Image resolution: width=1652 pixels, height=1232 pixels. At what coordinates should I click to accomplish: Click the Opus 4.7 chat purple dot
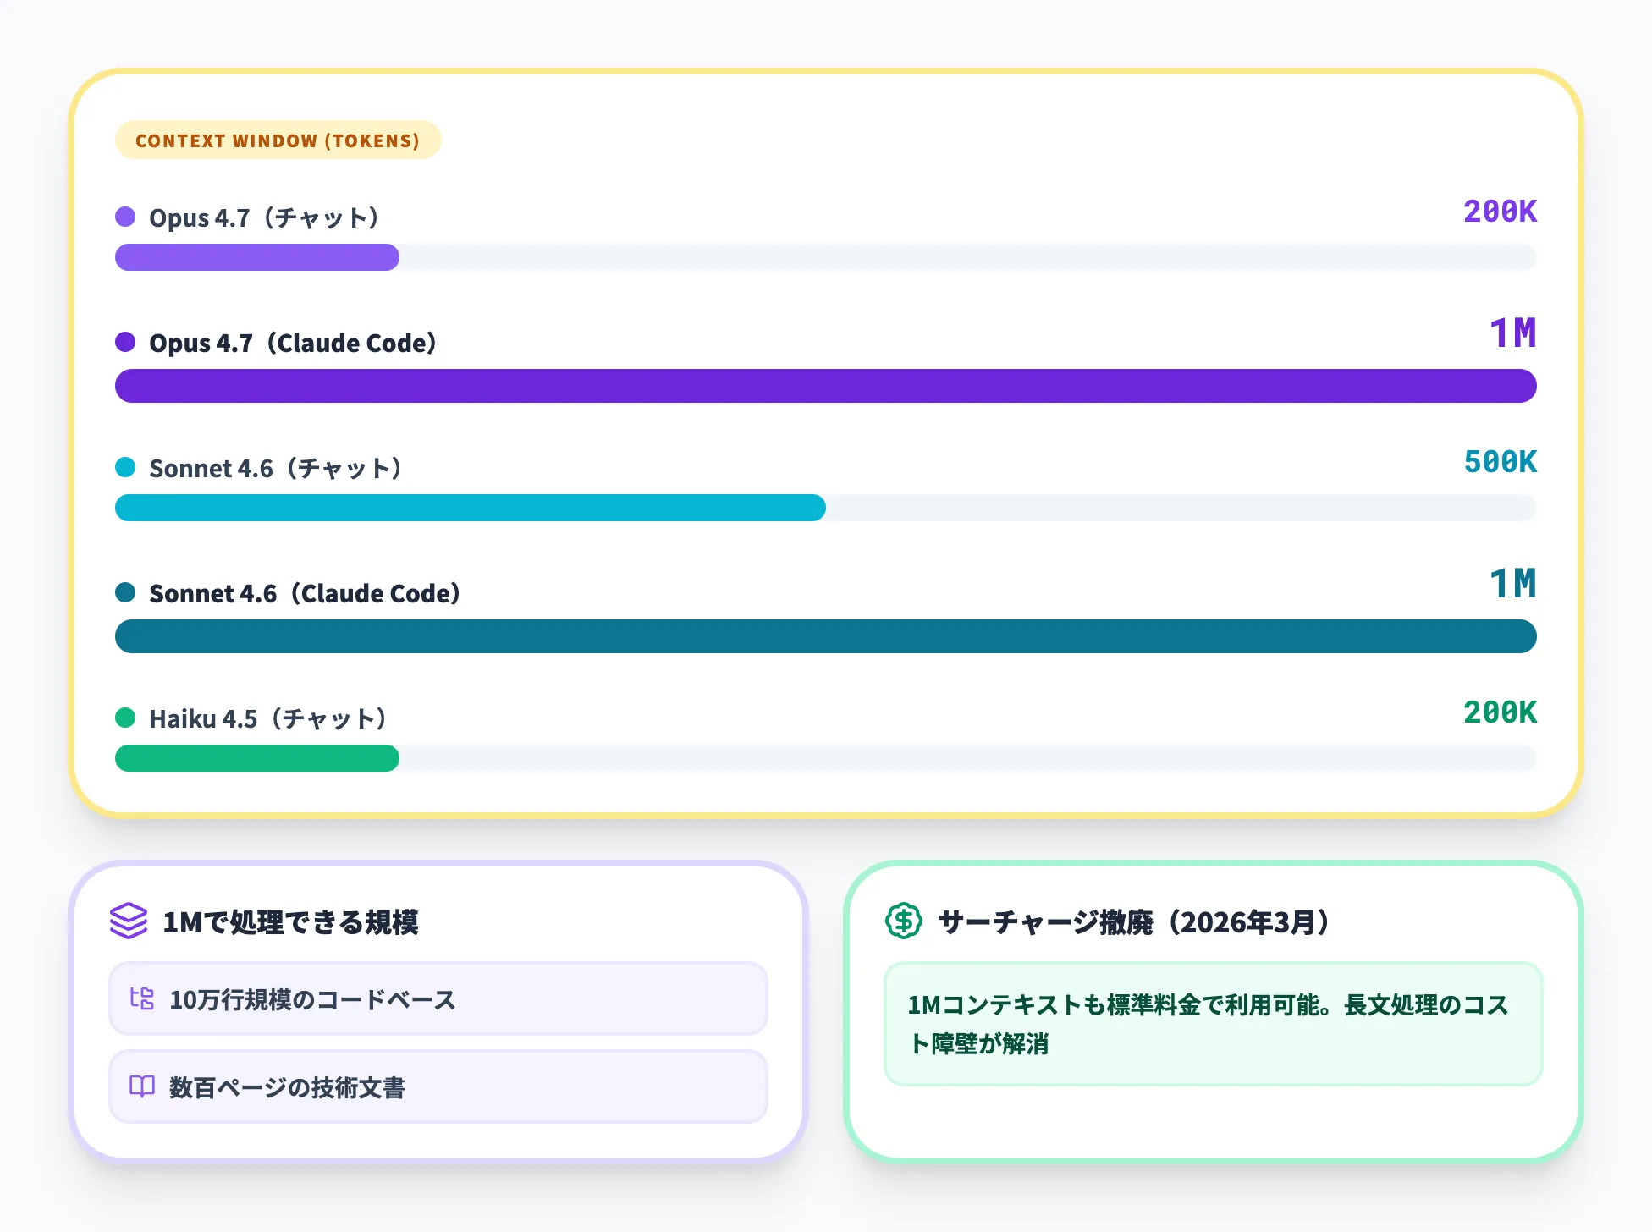[x=125, y=217]
